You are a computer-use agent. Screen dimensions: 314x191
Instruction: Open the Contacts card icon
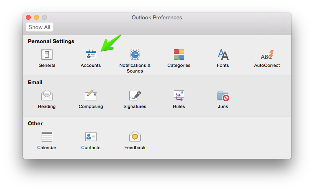pos(91,137)
